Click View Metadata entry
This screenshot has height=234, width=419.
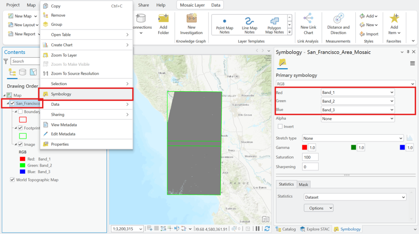point(86,125)
